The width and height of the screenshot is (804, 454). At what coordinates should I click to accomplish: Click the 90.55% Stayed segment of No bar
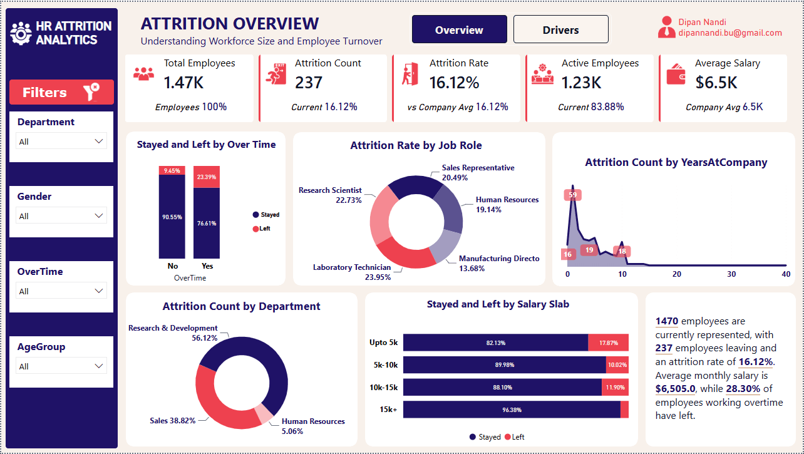point(172,217)
